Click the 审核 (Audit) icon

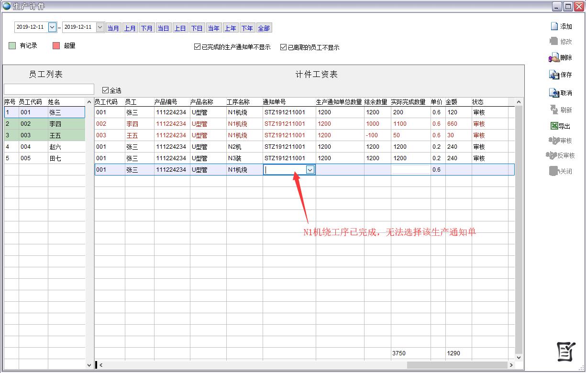click(554, 141)
